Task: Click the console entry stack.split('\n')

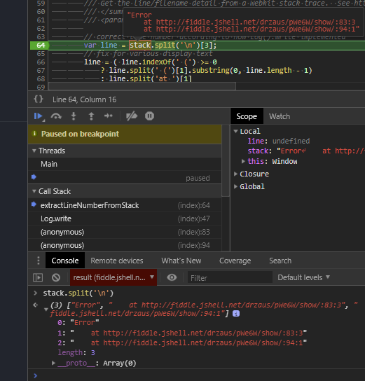Action: (78, 293)
